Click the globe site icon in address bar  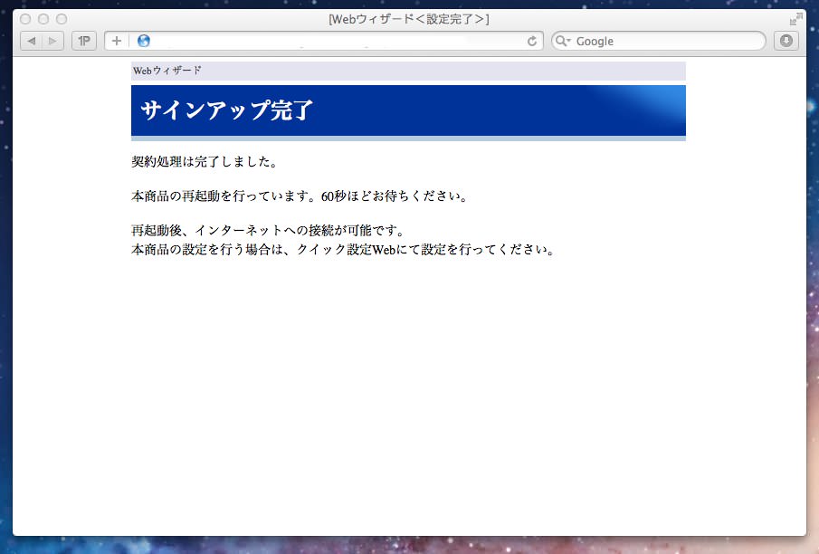(144, 41)
